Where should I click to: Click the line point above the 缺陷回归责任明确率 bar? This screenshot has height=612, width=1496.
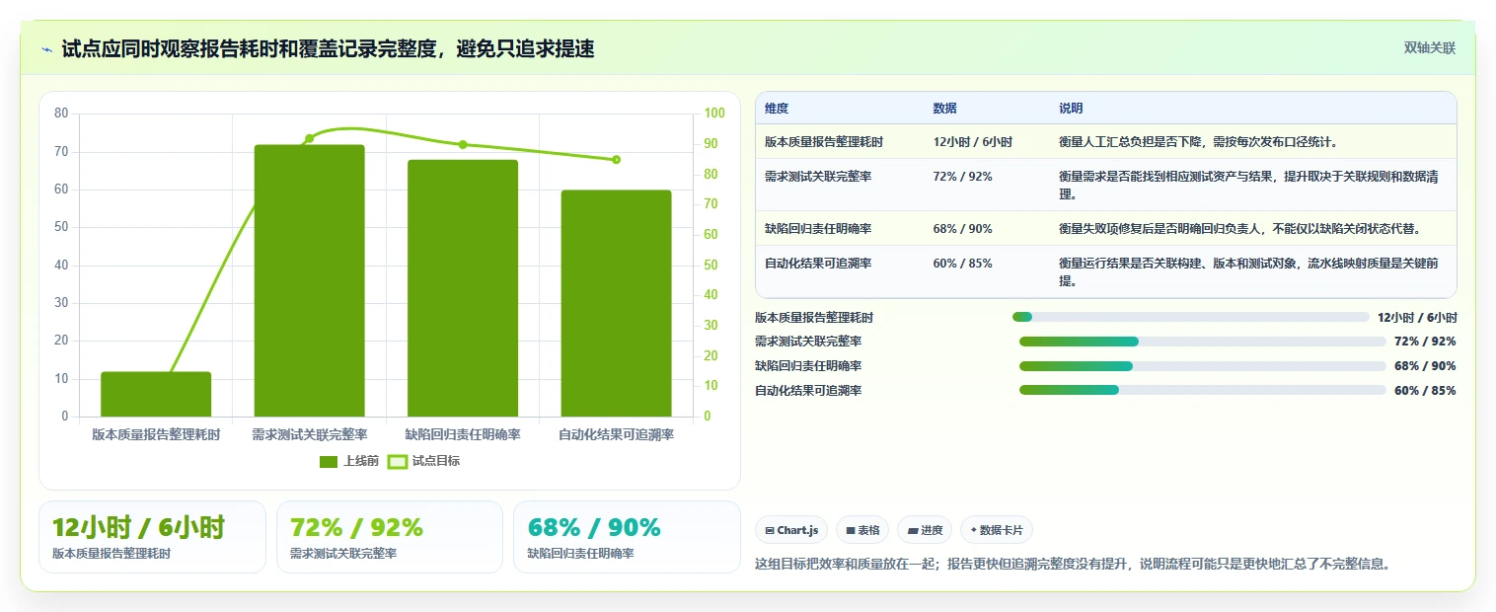click(463, 144)
